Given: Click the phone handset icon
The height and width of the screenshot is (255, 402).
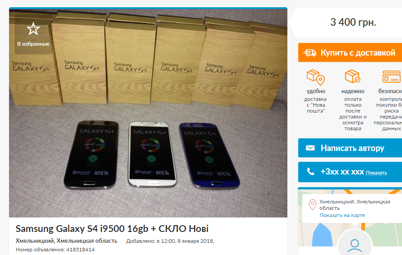Looking at the screenshot, I should coord(310,172).
